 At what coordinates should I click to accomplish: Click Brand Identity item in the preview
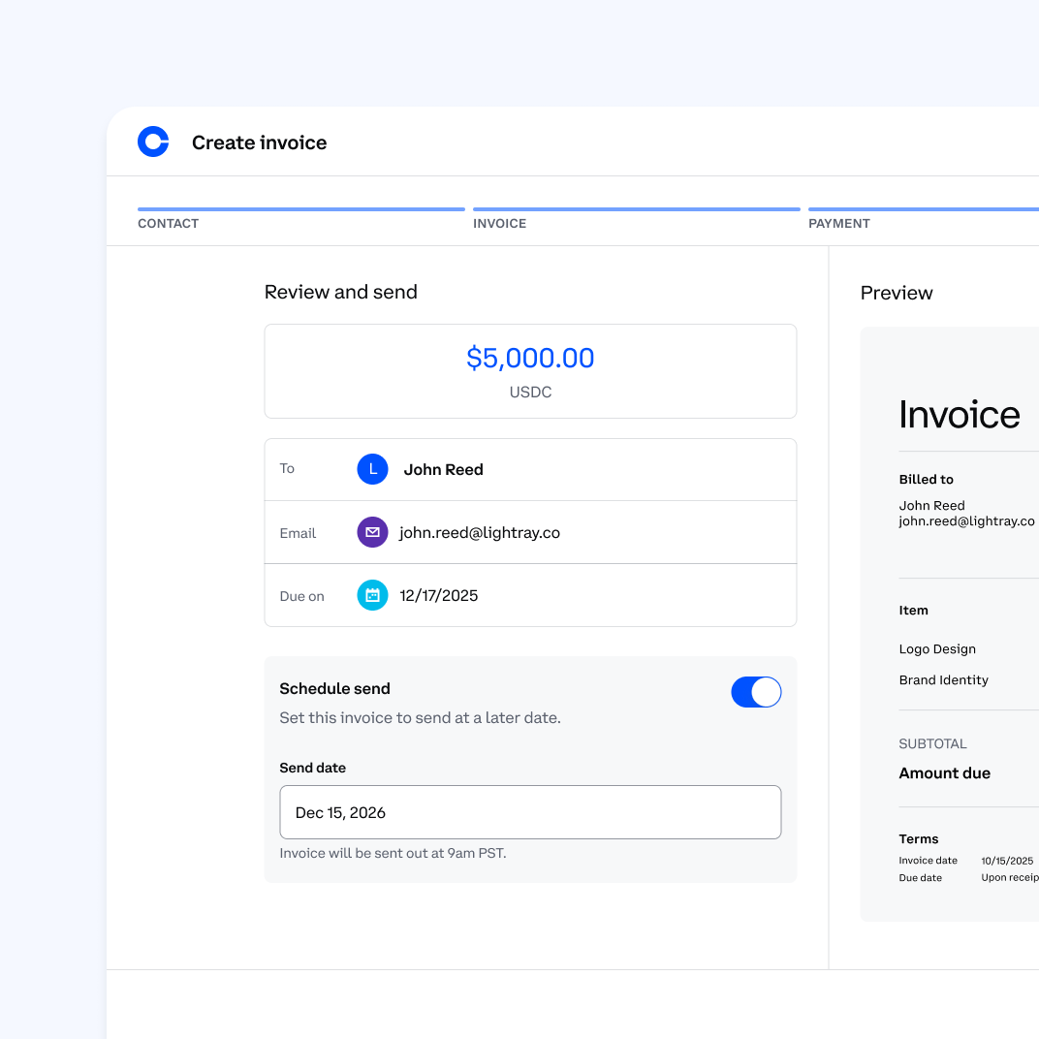[943, 679]
